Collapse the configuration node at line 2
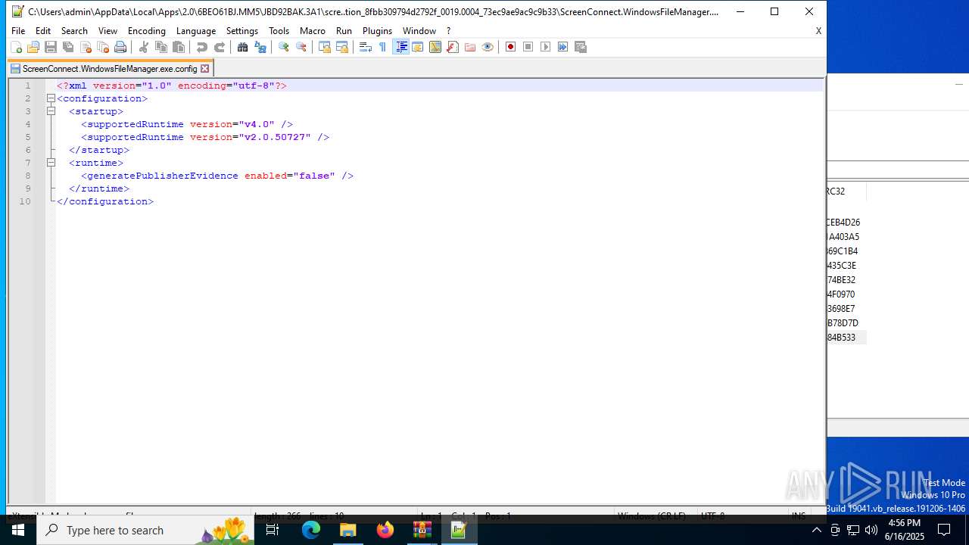Viewport: 969px width, 545px height. pos(51,98)
